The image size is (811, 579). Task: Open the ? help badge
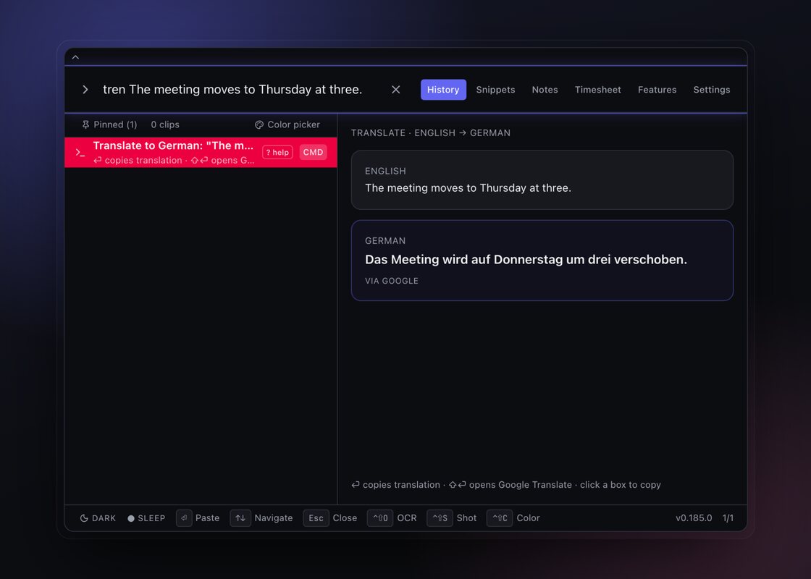tap(278, 153)
